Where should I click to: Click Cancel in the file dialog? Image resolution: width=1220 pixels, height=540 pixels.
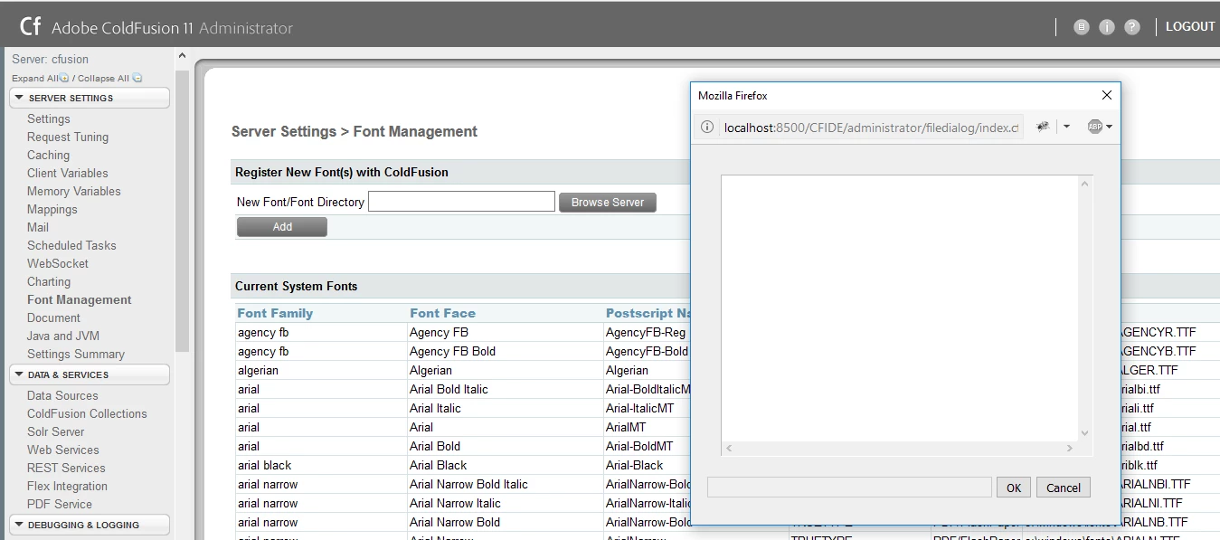1064,488
